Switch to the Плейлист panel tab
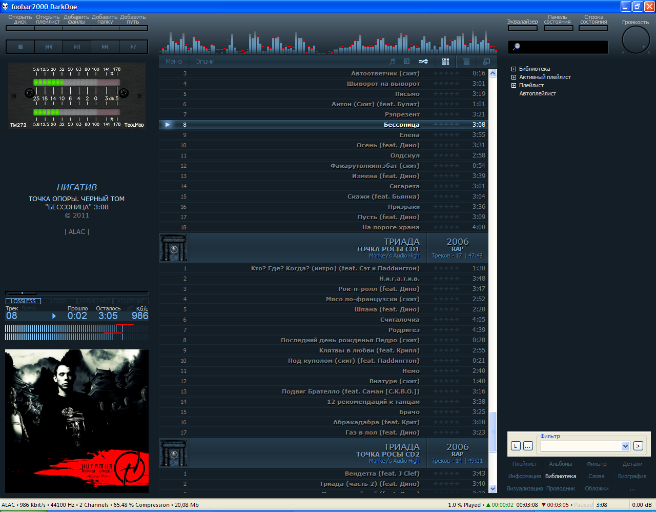Viewport: 656px width, 512px height. [525, 464]
